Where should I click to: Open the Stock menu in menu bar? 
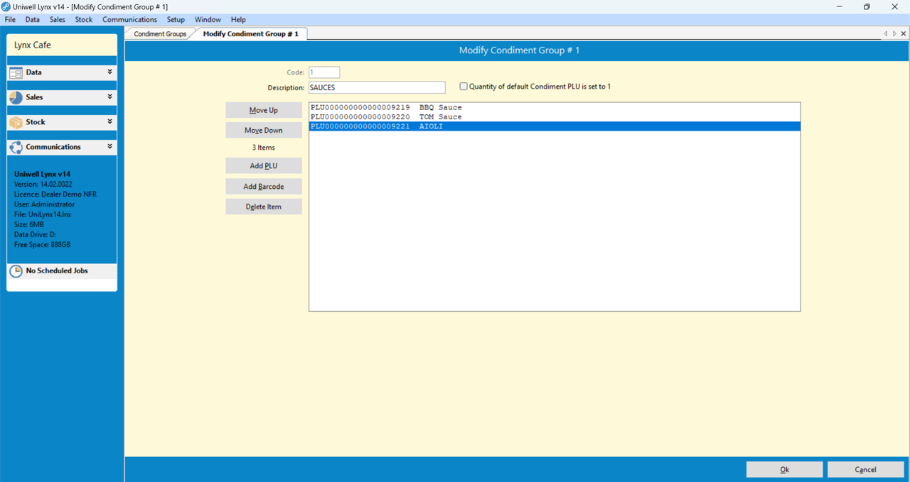pos(84,20)
